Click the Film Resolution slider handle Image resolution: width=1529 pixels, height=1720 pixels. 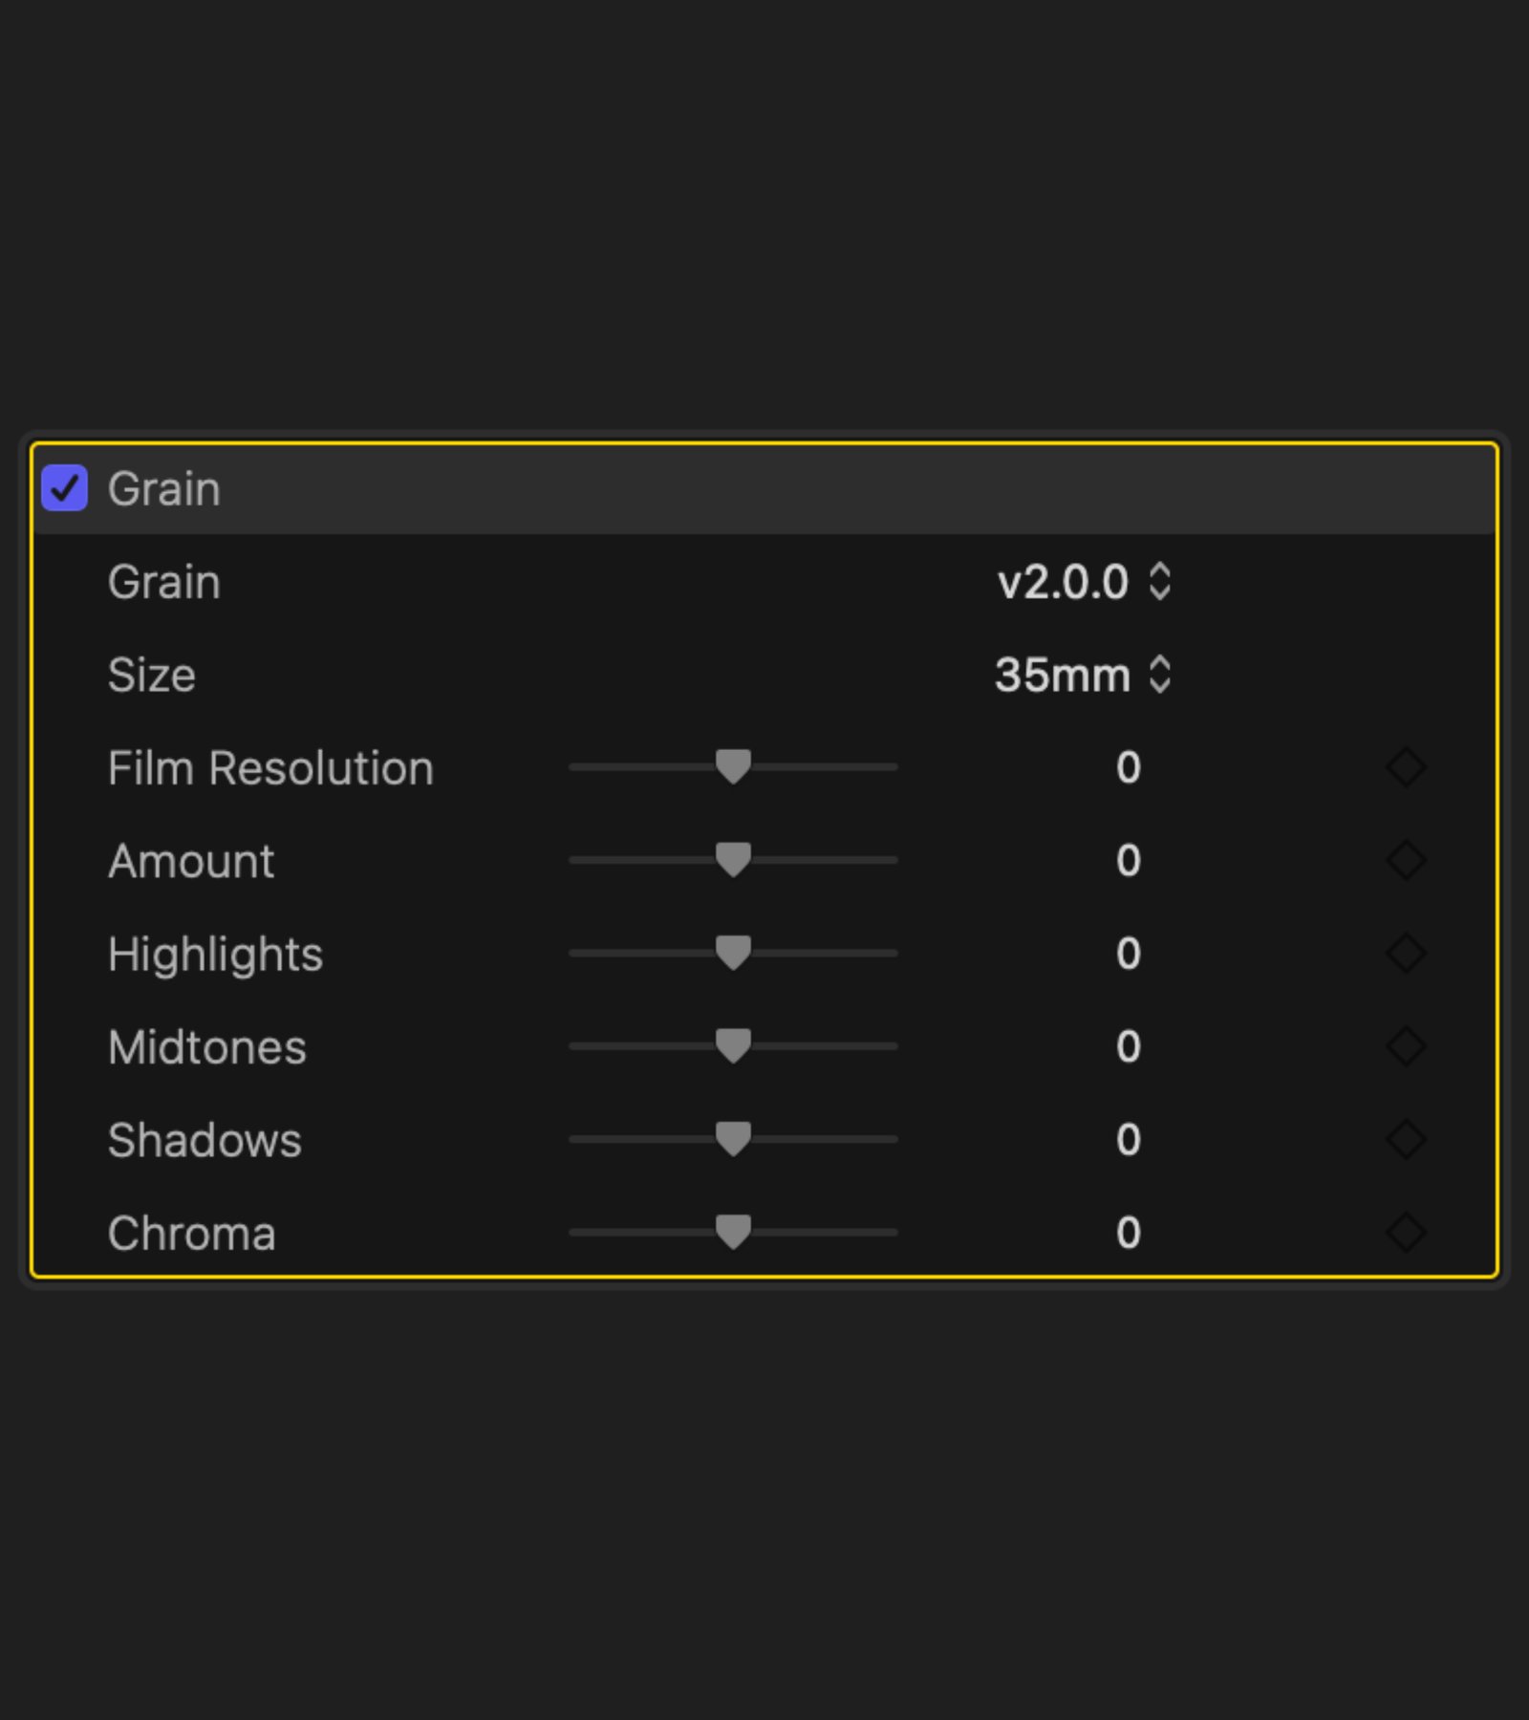point(734,767)
